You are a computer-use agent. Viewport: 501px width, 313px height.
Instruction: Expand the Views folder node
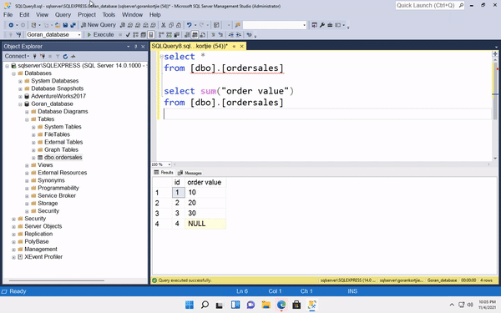point(27,165)
